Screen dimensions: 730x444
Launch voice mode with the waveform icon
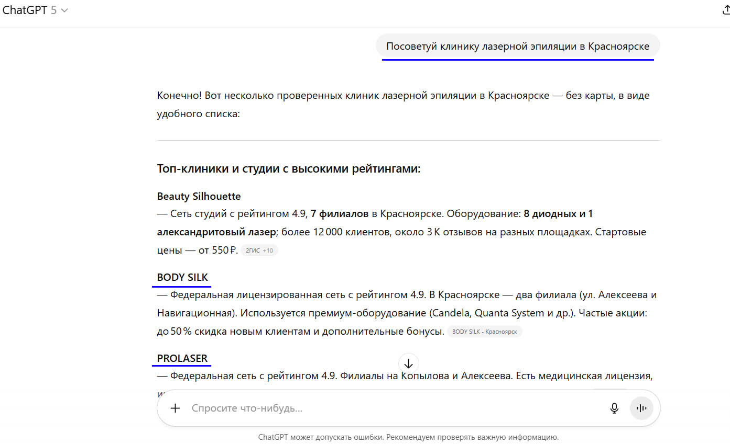(641, 408)
